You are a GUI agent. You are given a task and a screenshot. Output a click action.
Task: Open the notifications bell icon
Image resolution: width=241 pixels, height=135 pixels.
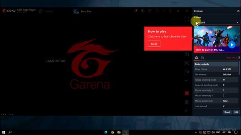tap(136, 11)
